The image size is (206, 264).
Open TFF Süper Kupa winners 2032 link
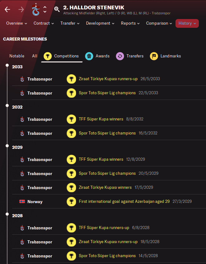[101, 119]
